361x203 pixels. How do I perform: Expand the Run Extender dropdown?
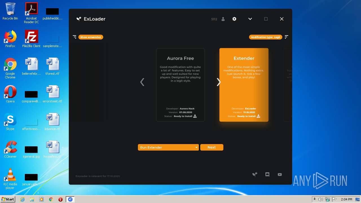(x=168, y=147)
